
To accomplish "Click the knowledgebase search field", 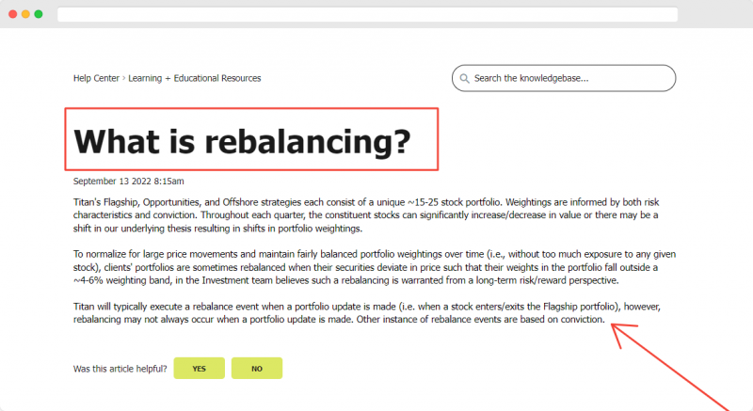I will click(x=564, y=78).
